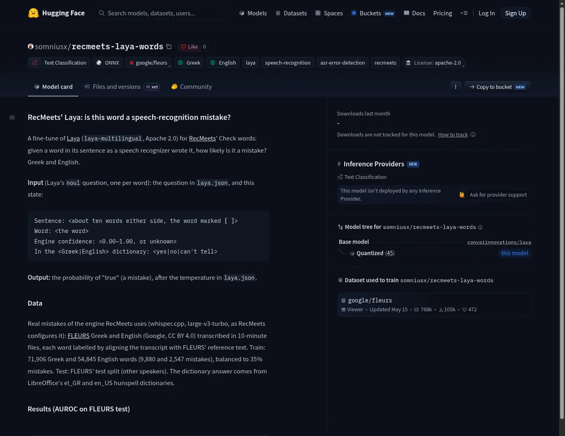Open the Laya link in description
Image resolution: width=565 pixels, height=436 pixels.
click(x=73, y=138)
